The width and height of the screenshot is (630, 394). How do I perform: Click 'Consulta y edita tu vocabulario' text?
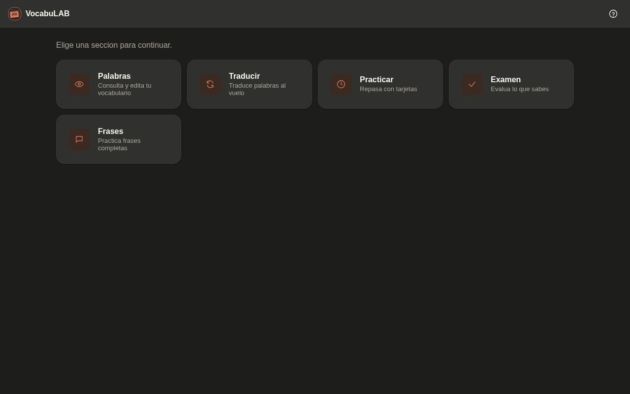(125, 89)
